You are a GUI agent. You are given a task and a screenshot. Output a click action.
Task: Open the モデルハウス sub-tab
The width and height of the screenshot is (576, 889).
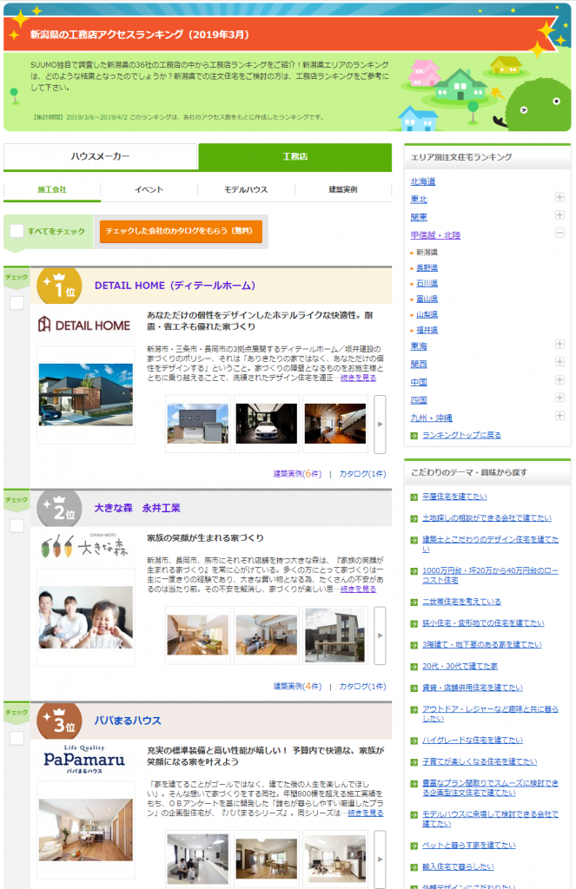coord(246,189)
